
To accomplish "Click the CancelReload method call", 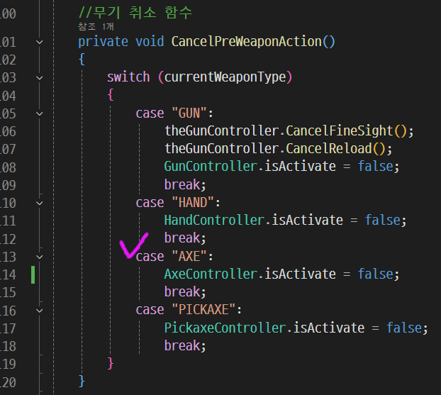I will pyautogui.click(x=329, y=148).
